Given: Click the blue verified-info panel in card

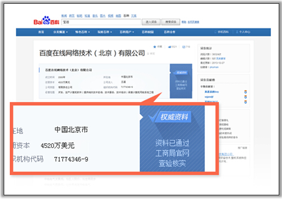Looking at the screenshot, I should 181,81.
